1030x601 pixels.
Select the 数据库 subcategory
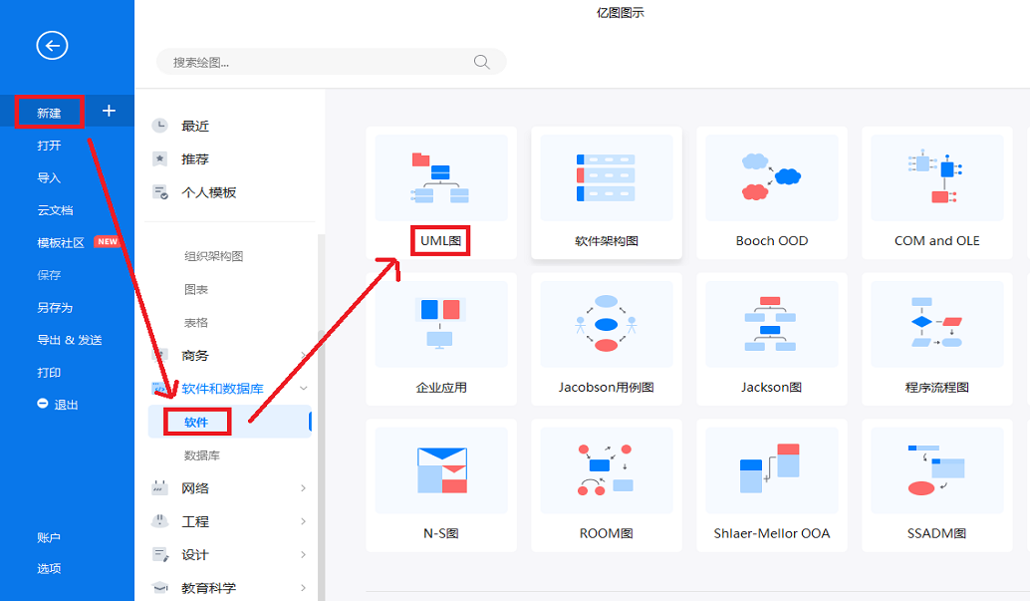click(x=202, y=455)
